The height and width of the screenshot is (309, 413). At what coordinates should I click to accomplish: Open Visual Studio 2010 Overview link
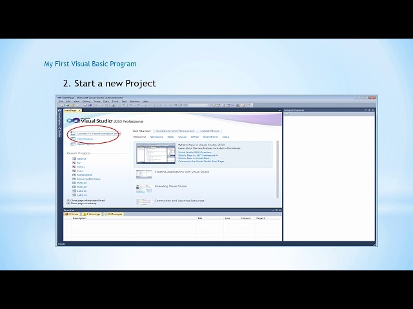pos(195,153)
